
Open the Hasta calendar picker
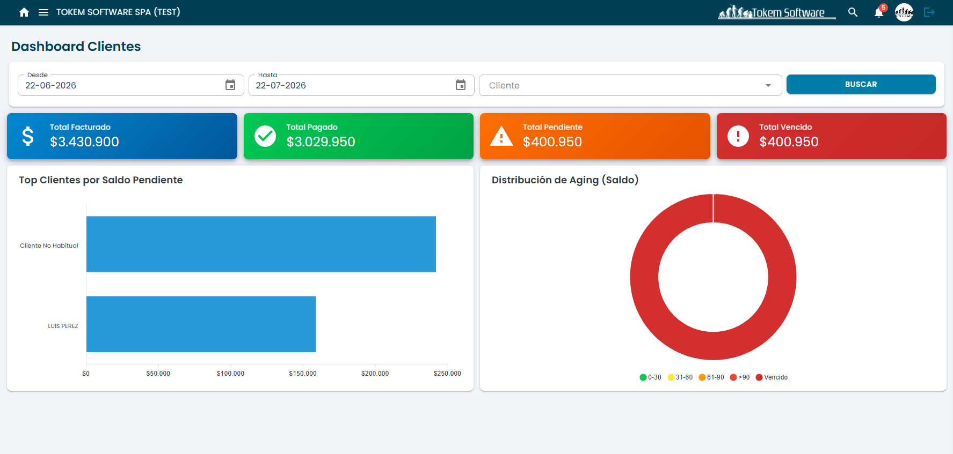click(461, 85)
